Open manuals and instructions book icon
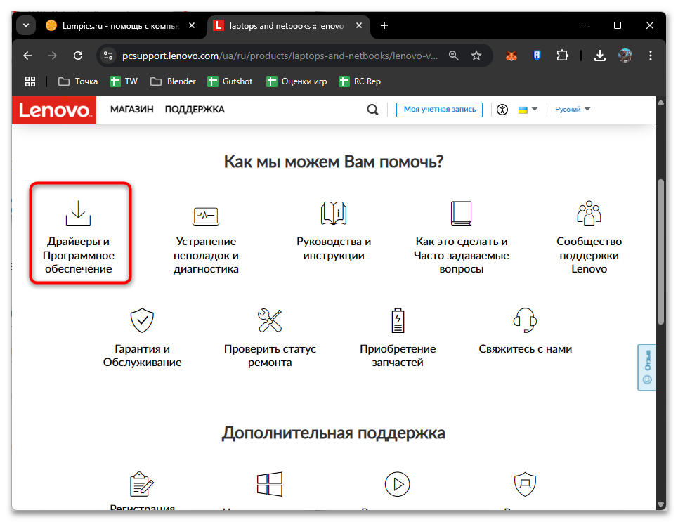Screen dimensions: 678x522 334,213
